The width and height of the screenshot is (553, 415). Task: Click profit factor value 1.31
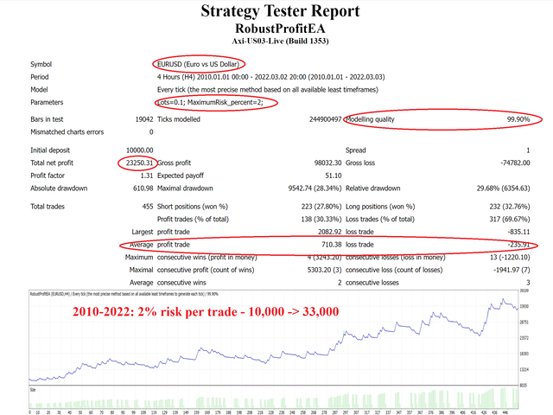147,176
